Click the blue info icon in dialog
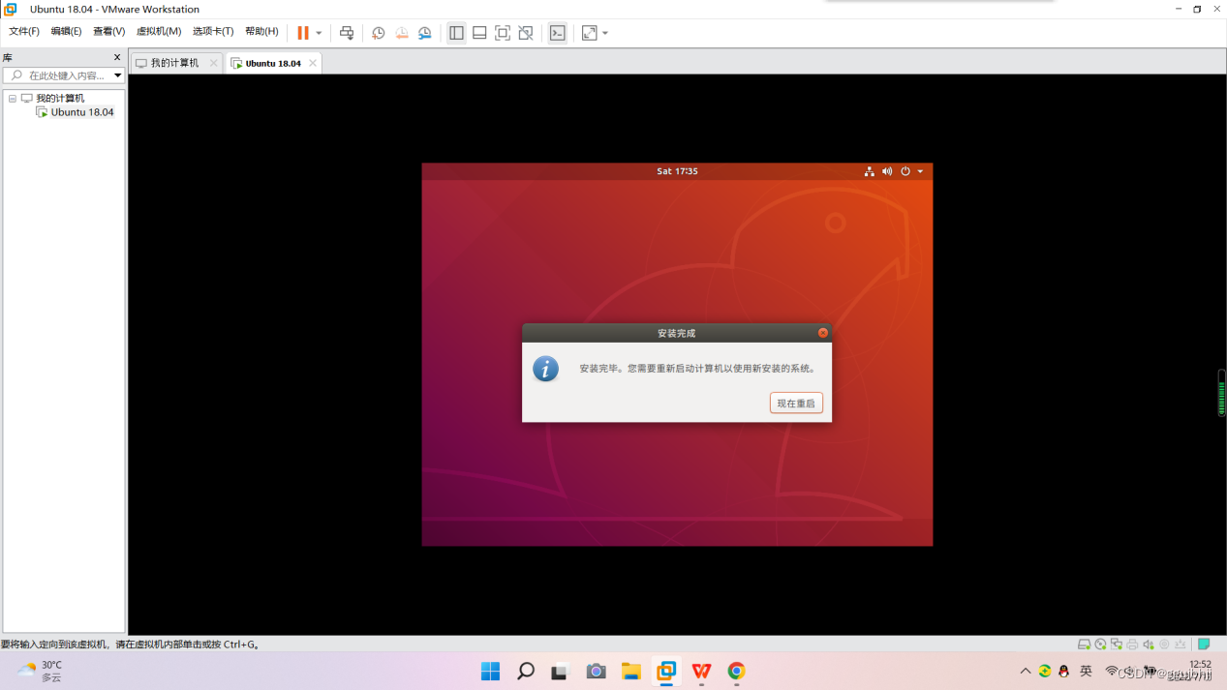The height and width of the screenshot is (690, 1227). click(545, 369)
